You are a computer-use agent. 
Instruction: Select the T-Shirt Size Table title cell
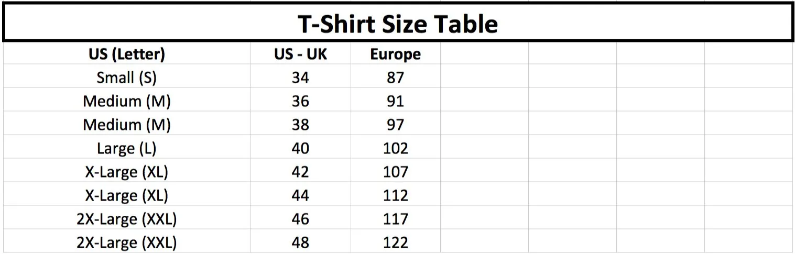coord(397,23)
